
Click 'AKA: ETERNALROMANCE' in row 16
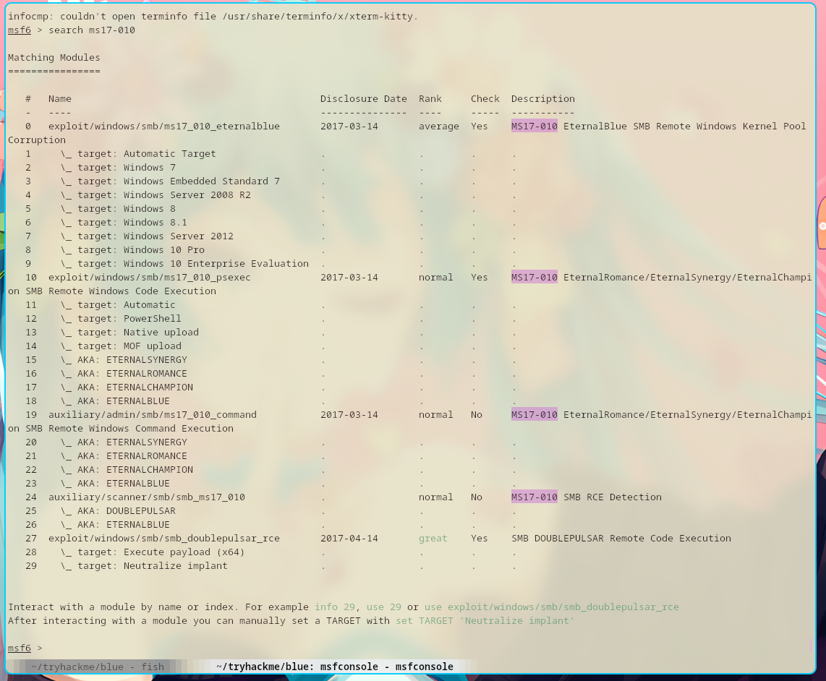124,374
